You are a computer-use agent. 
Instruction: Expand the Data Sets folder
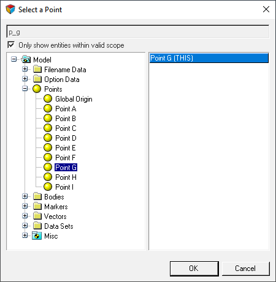(25, 226)
